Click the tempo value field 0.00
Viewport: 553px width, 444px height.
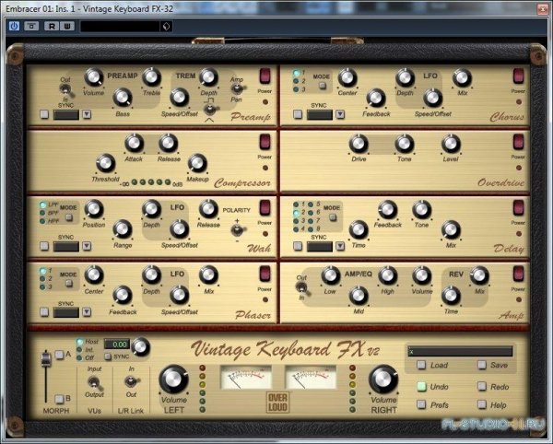[x=117, y=345]
